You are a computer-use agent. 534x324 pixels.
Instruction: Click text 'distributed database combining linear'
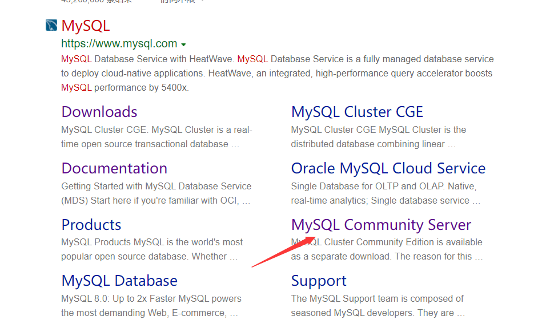(x=368, y=144)
